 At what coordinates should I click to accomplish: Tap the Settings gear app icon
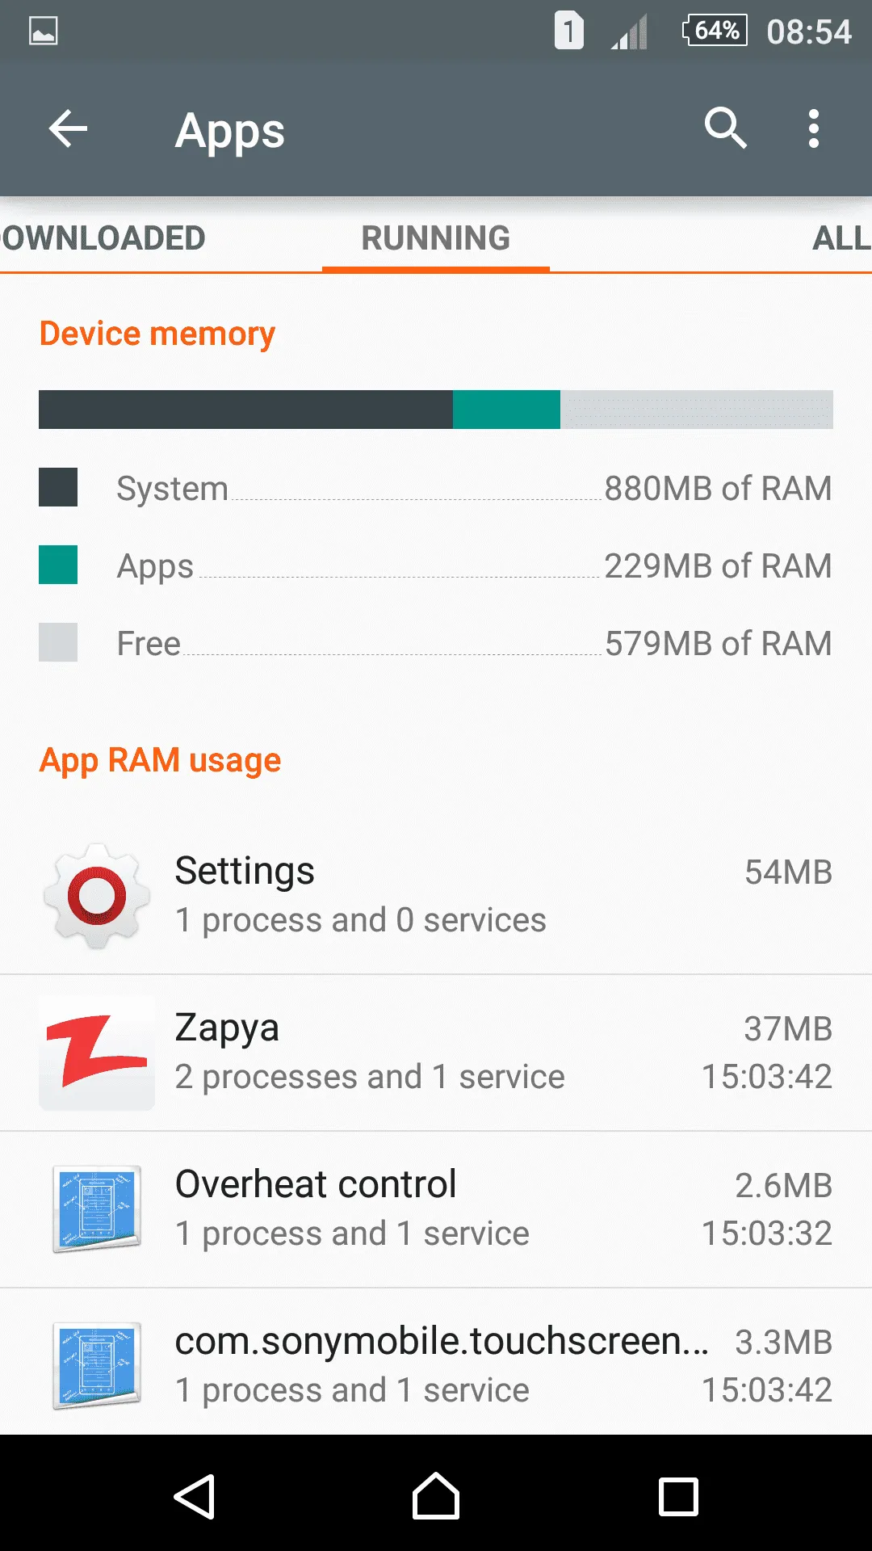[x=97, y=896]
